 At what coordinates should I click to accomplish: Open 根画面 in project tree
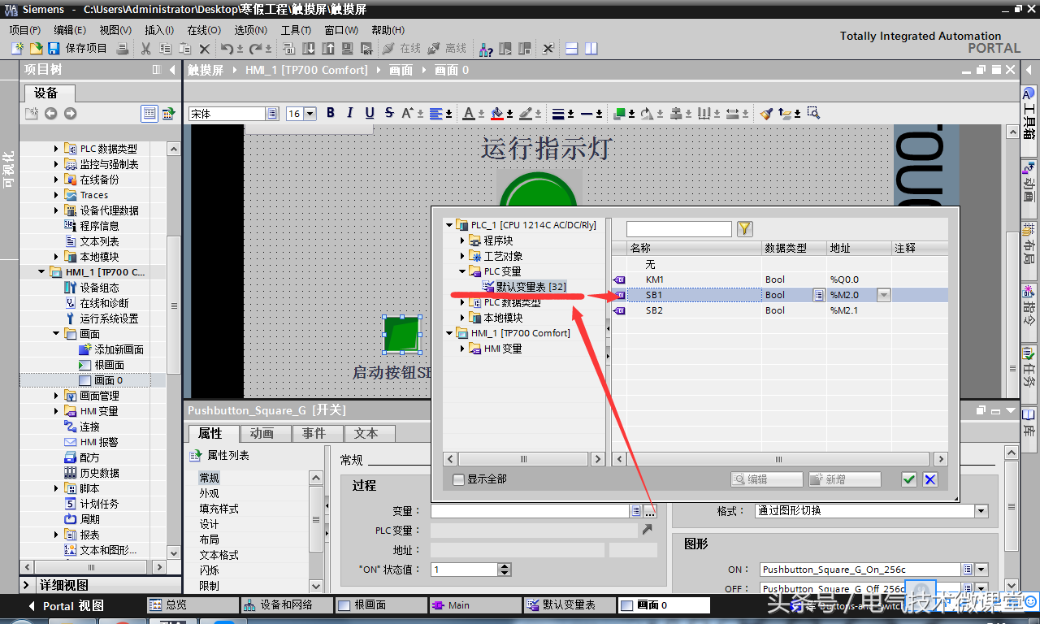click(x=109, y=365)
